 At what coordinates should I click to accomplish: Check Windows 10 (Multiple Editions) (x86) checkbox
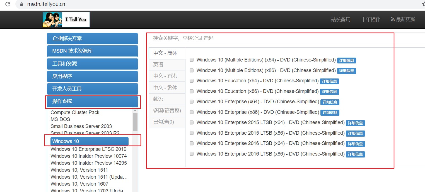192,70
